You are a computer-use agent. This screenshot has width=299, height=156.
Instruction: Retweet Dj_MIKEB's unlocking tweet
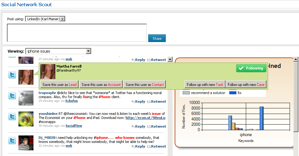click(x=157, y=146)
